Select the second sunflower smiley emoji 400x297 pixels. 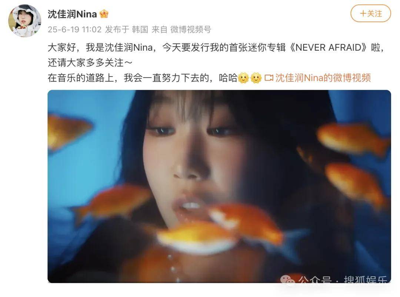click(x=256, y=78)
